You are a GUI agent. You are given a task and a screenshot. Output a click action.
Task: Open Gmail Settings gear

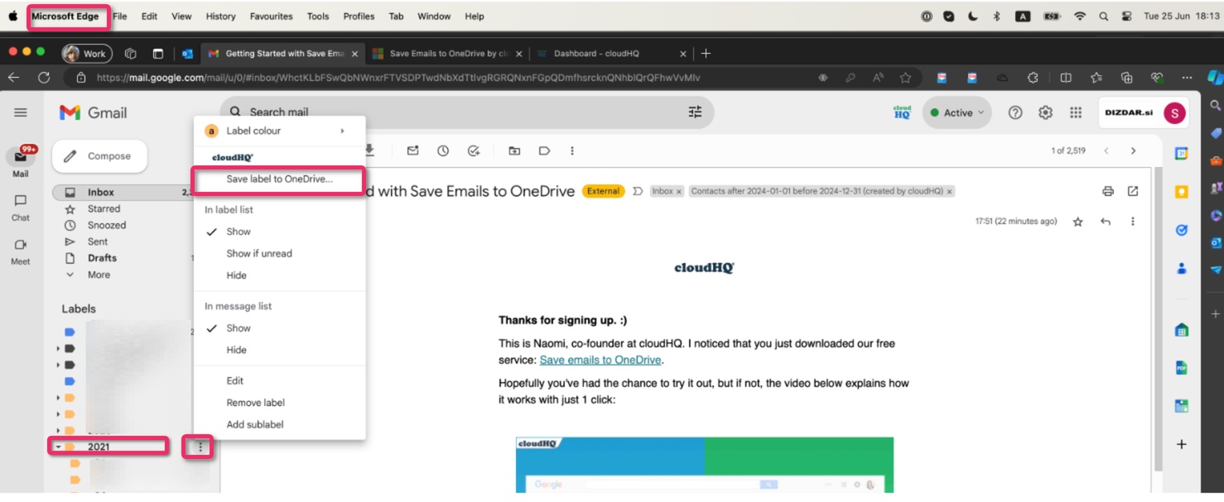[1045, 112]
